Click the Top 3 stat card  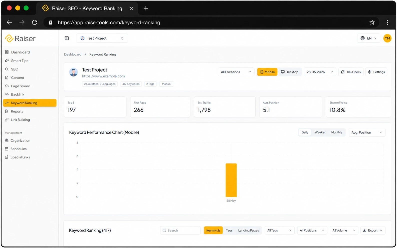point(95,107)
